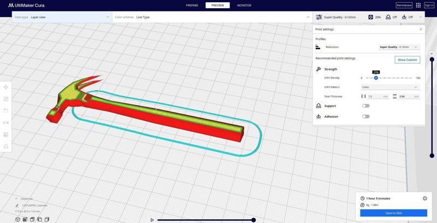Play the layer simulation
The width and height of the screenshot is (437, 223).
[x=152, y=220]
